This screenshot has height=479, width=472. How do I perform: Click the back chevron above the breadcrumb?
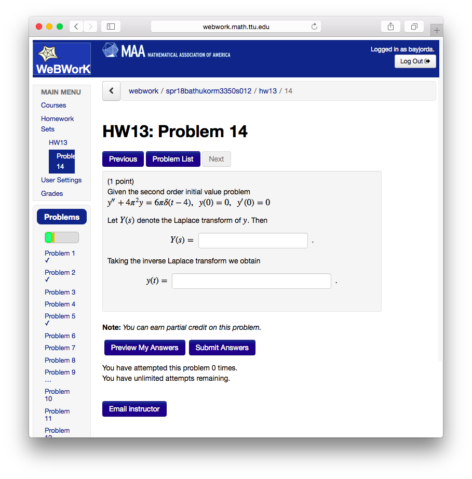pos(111,91)
